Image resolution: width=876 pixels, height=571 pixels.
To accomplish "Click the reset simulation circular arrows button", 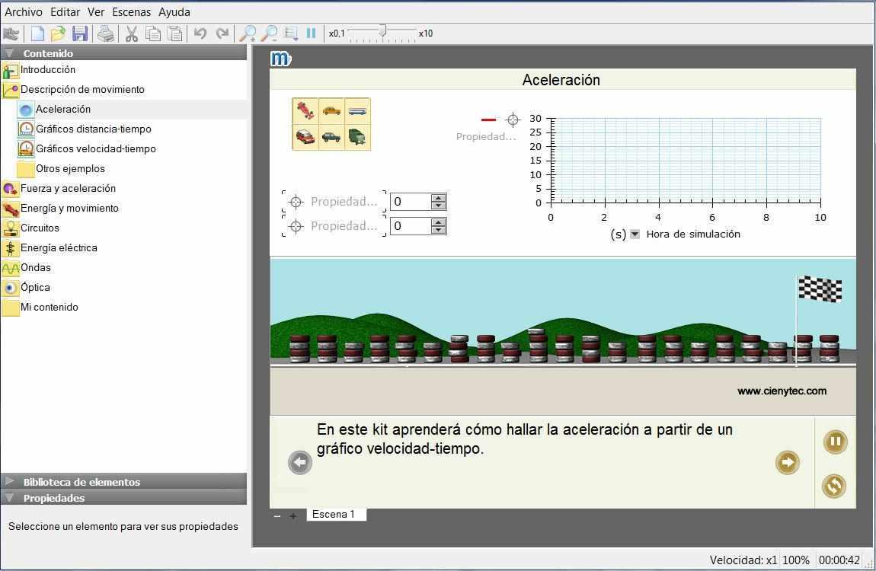I will pos(834,486).
